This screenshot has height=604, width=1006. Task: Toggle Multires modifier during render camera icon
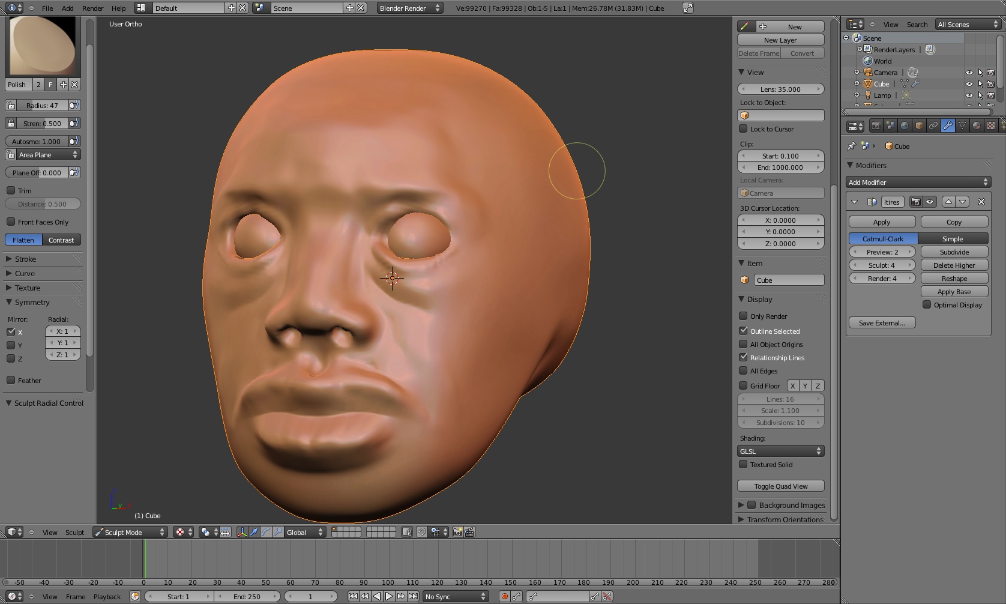click(915, 202)
